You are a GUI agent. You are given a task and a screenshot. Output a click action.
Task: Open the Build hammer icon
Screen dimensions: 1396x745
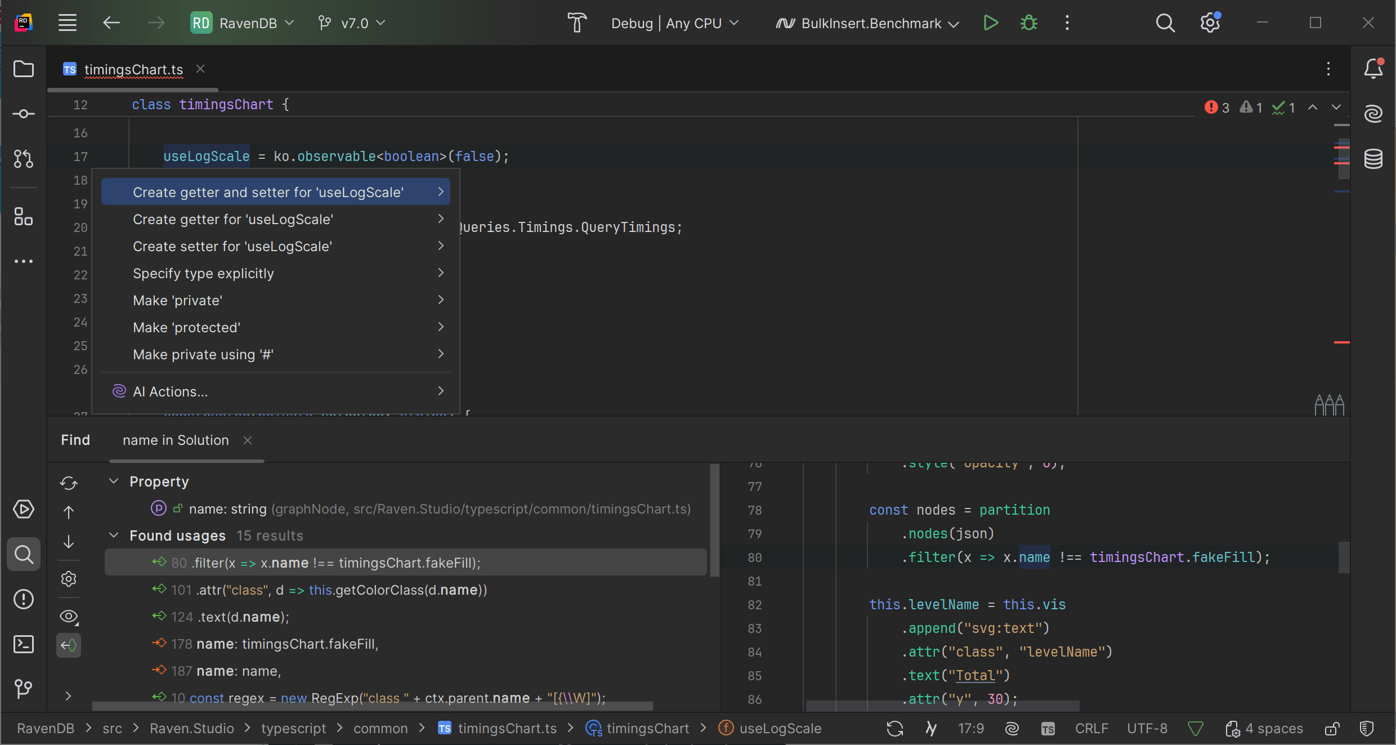click(x=576, y=23)
